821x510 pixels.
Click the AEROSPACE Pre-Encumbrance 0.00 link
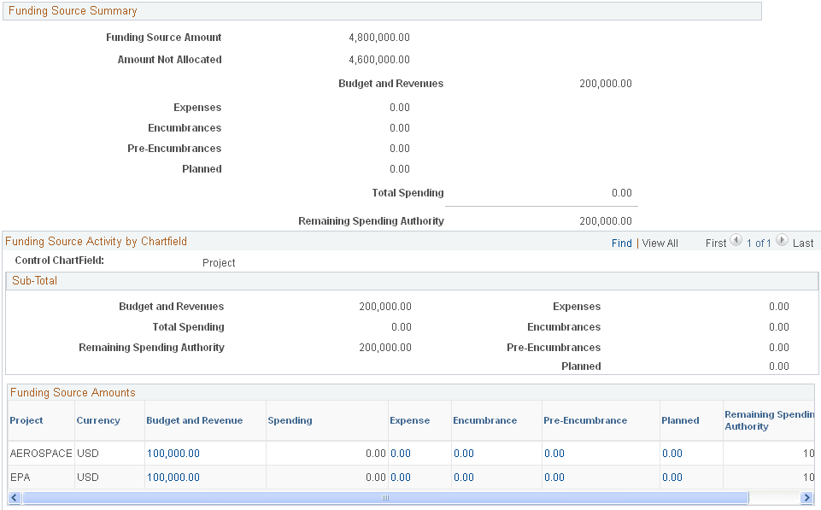(x=554, y=454)
